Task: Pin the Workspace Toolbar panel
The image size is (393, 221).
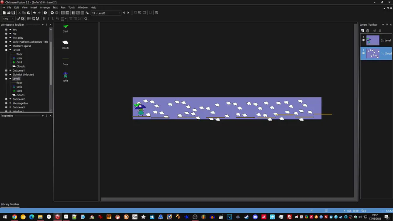Action: tap(46, 24)
